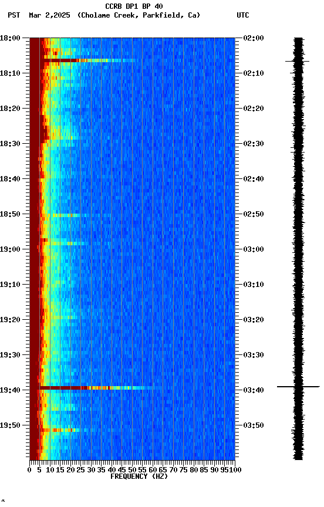Click the location text '(Cholame Creek, Parkfield, Ca)'
Viewport: 324px width, 507px height.
pyautogui.click(x=139, y=15)
